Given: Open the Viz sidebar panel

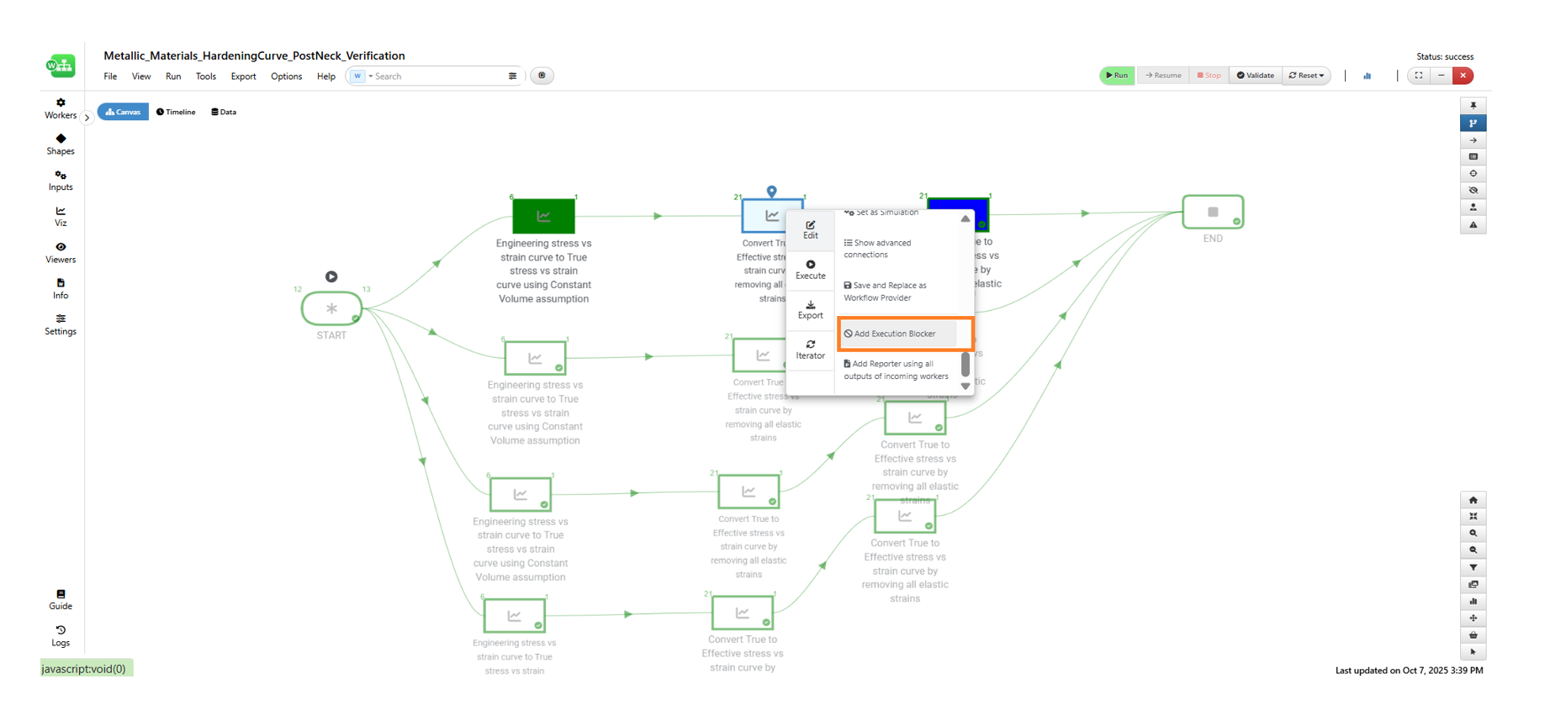Looking at the screenshot, I should (x=61, y=216).
